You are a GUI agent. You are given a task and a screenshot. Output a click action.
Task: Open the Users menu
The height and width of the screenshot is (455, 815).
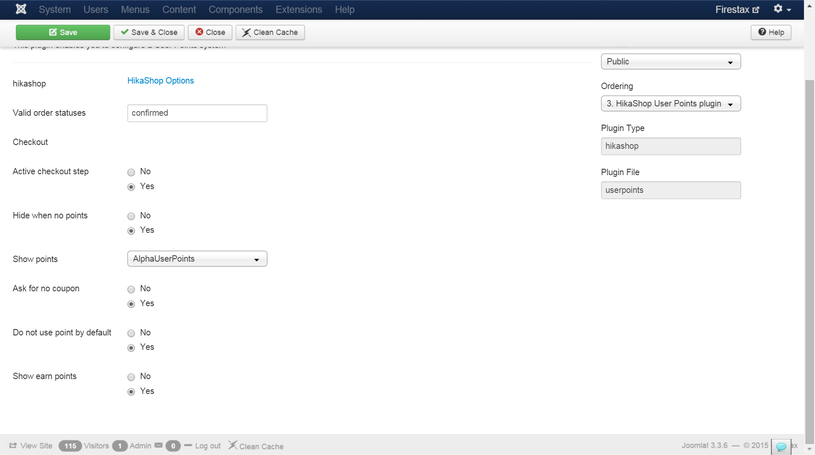click(x=96, y=9)
